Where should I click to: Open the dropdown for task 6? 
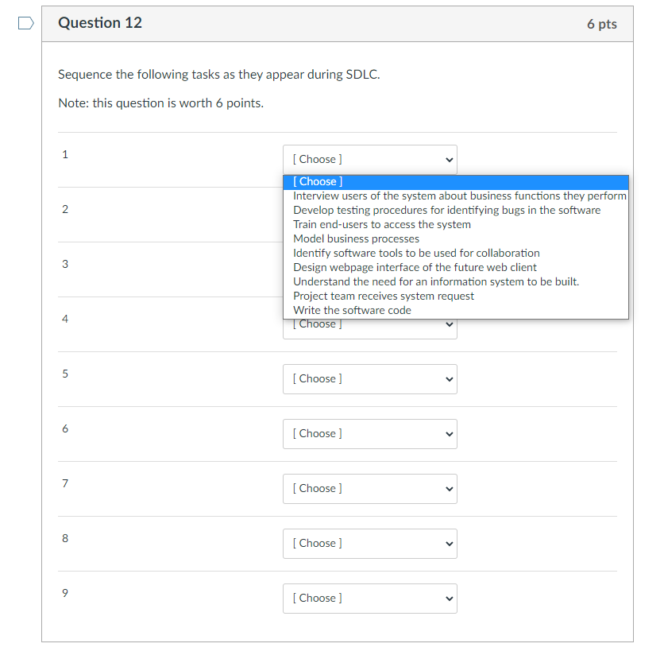pyautogui.click(x=369, y=433)
